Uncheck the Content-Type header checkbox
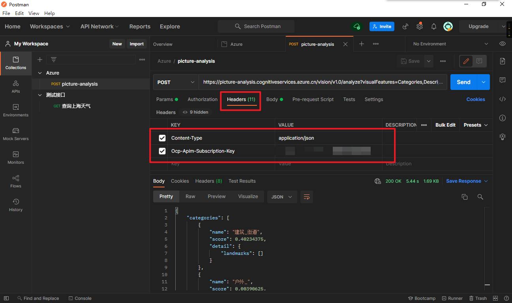 coord(162,138)
